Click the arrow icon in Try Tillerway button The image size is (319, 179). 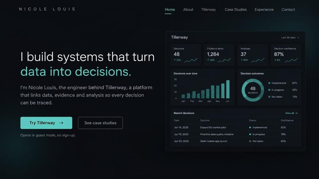61,123
